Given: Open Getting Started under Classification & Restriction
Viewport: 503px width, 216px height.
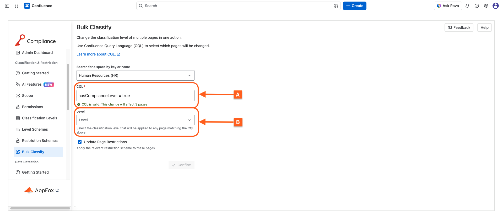Looking at the screenshot, I should [x=38, y=73].
